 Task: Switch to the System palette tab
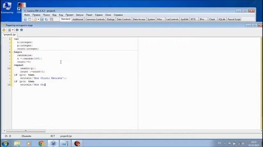(x=151, y=19)
